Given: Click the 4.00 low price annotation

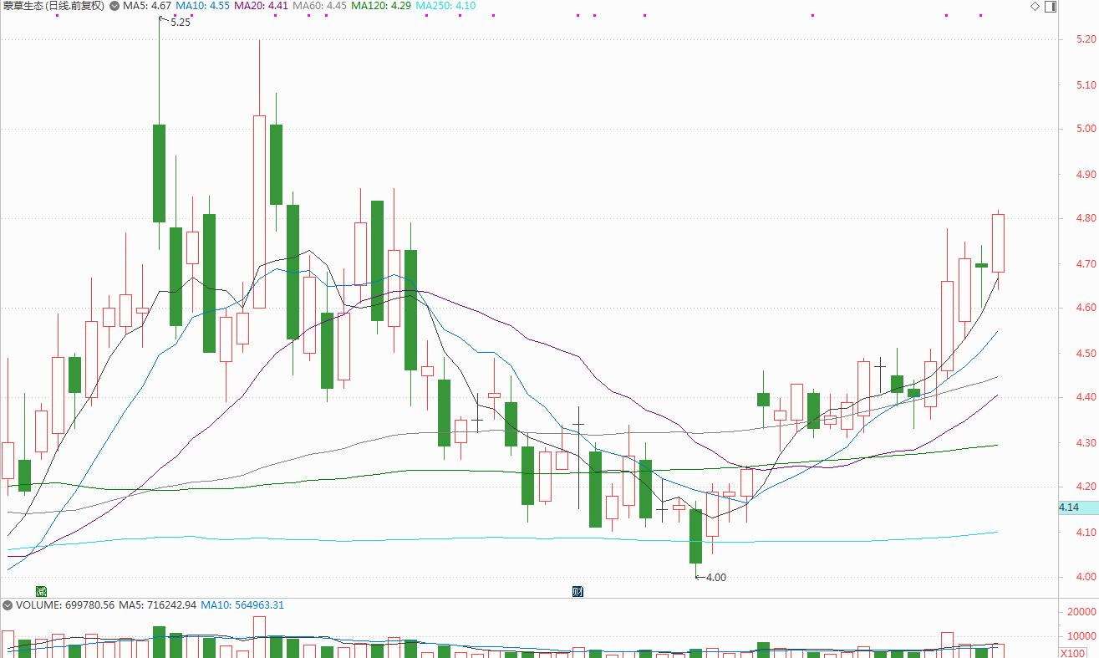Looking at the screenshot, I should click(x=716, y=578).
